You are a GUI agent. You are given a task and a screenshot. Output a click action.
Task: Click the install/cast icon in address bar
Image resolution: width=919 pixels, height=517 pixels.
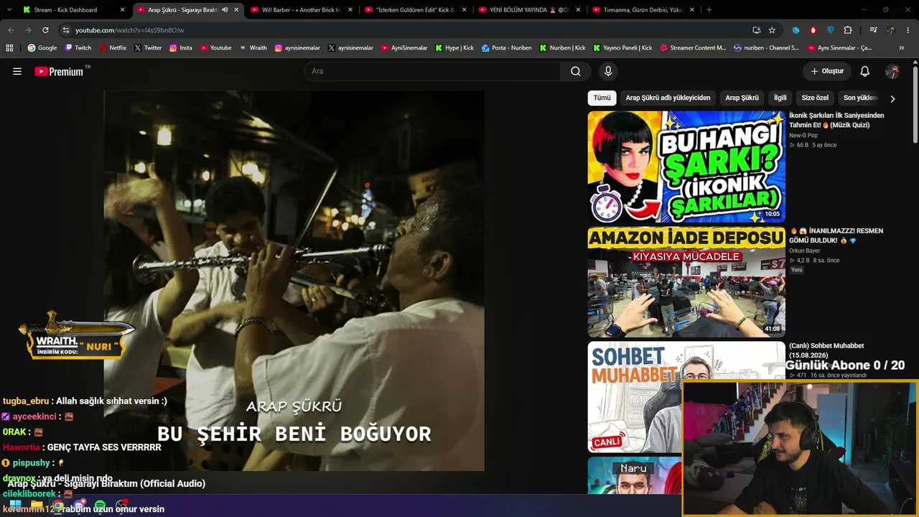(x=756, y=30)
